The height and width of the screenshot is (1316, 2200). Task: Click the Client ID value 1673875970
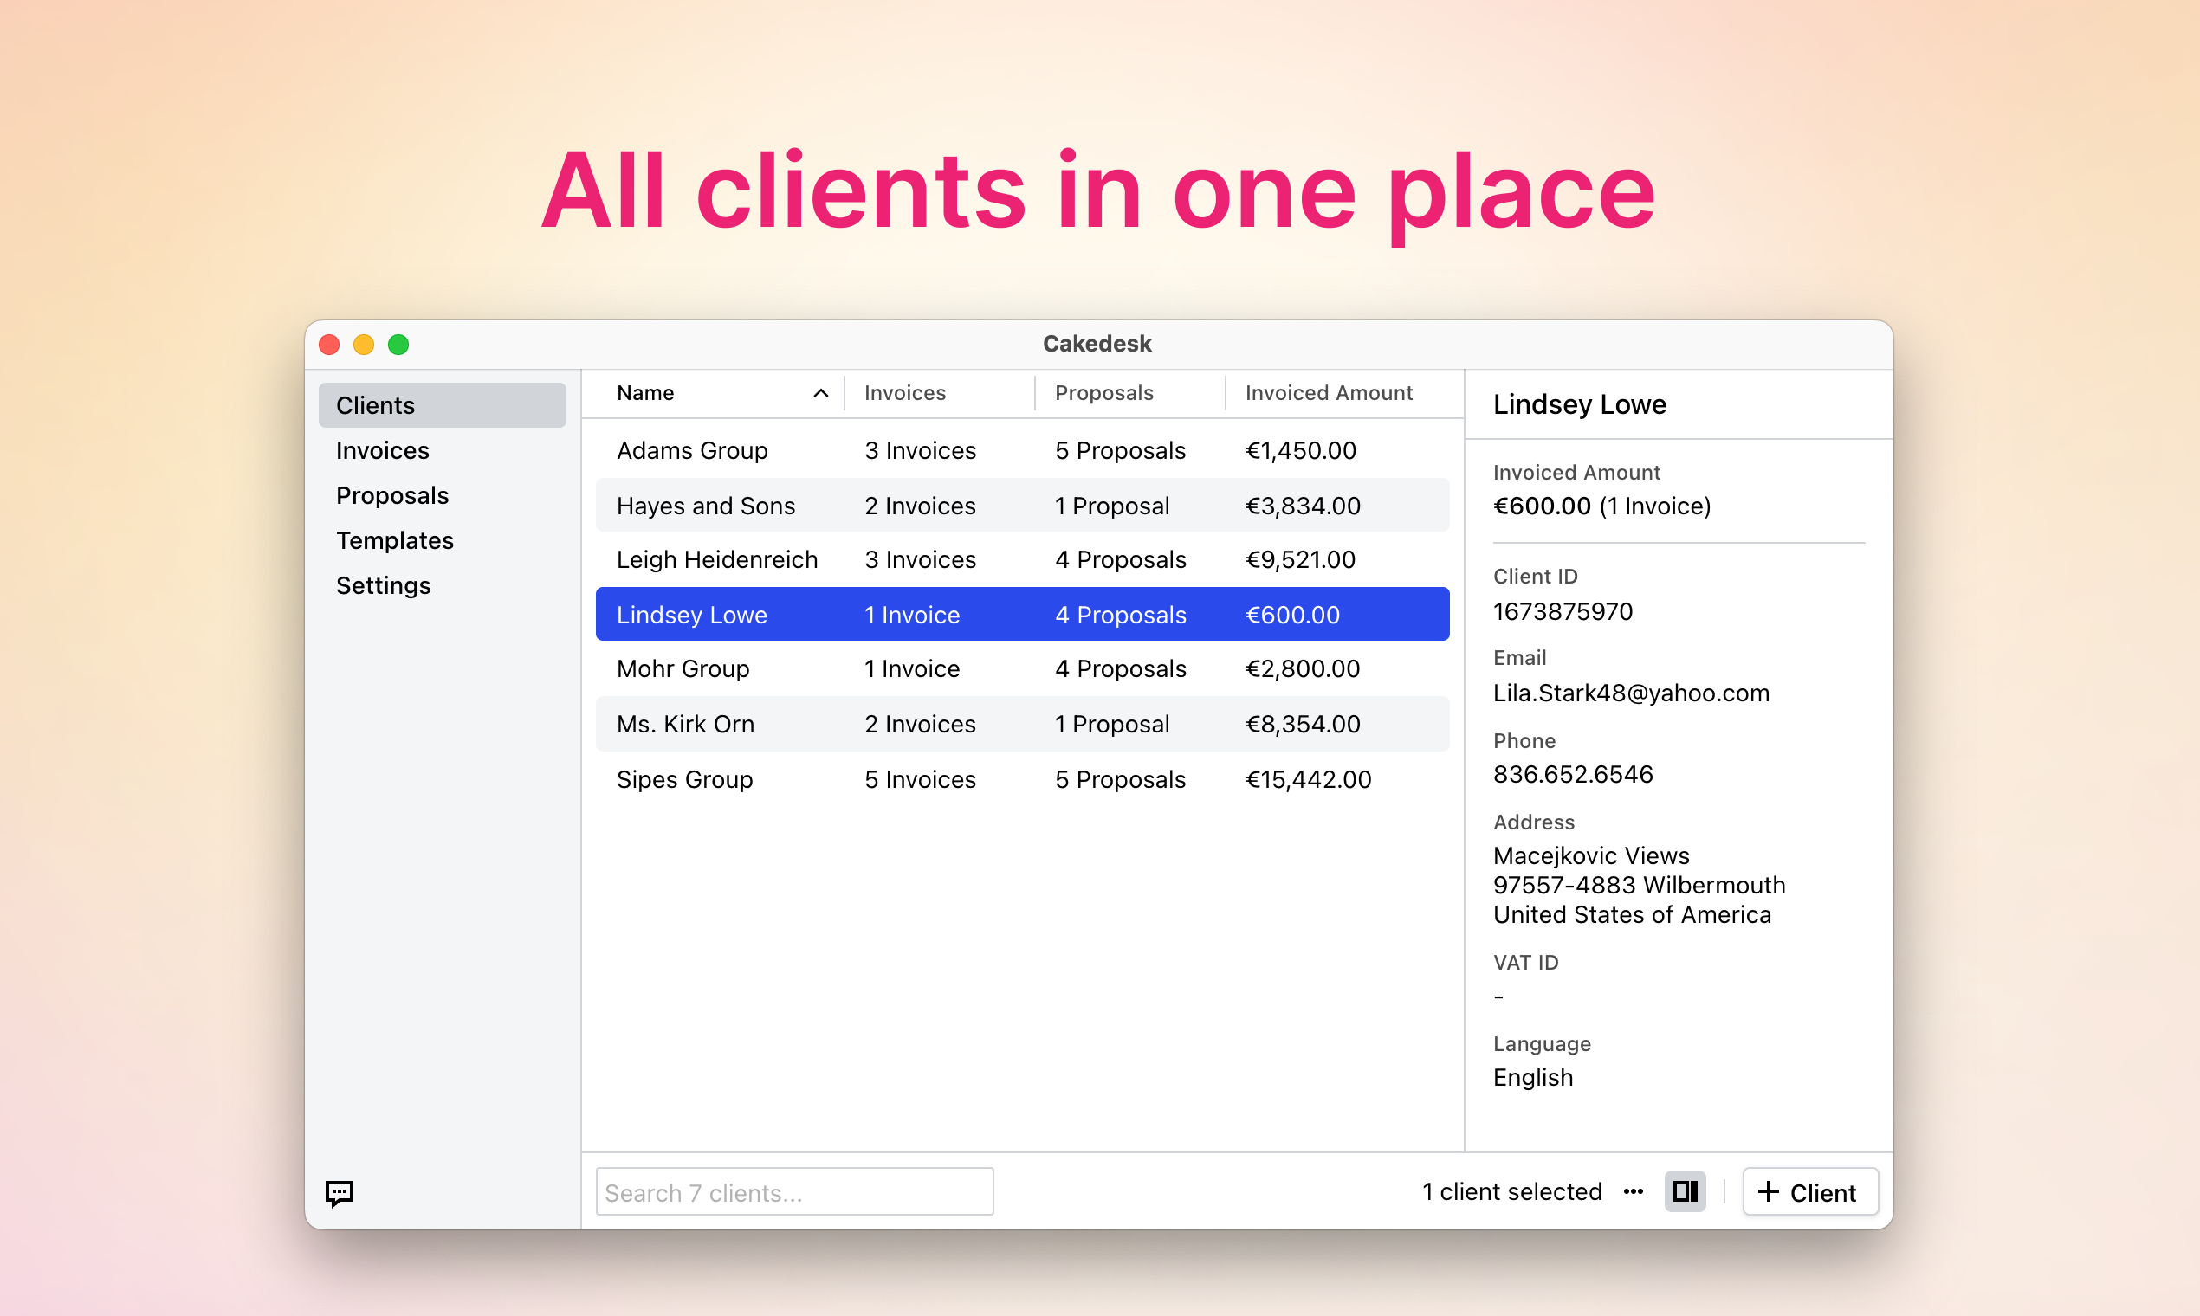point(1563,612)
